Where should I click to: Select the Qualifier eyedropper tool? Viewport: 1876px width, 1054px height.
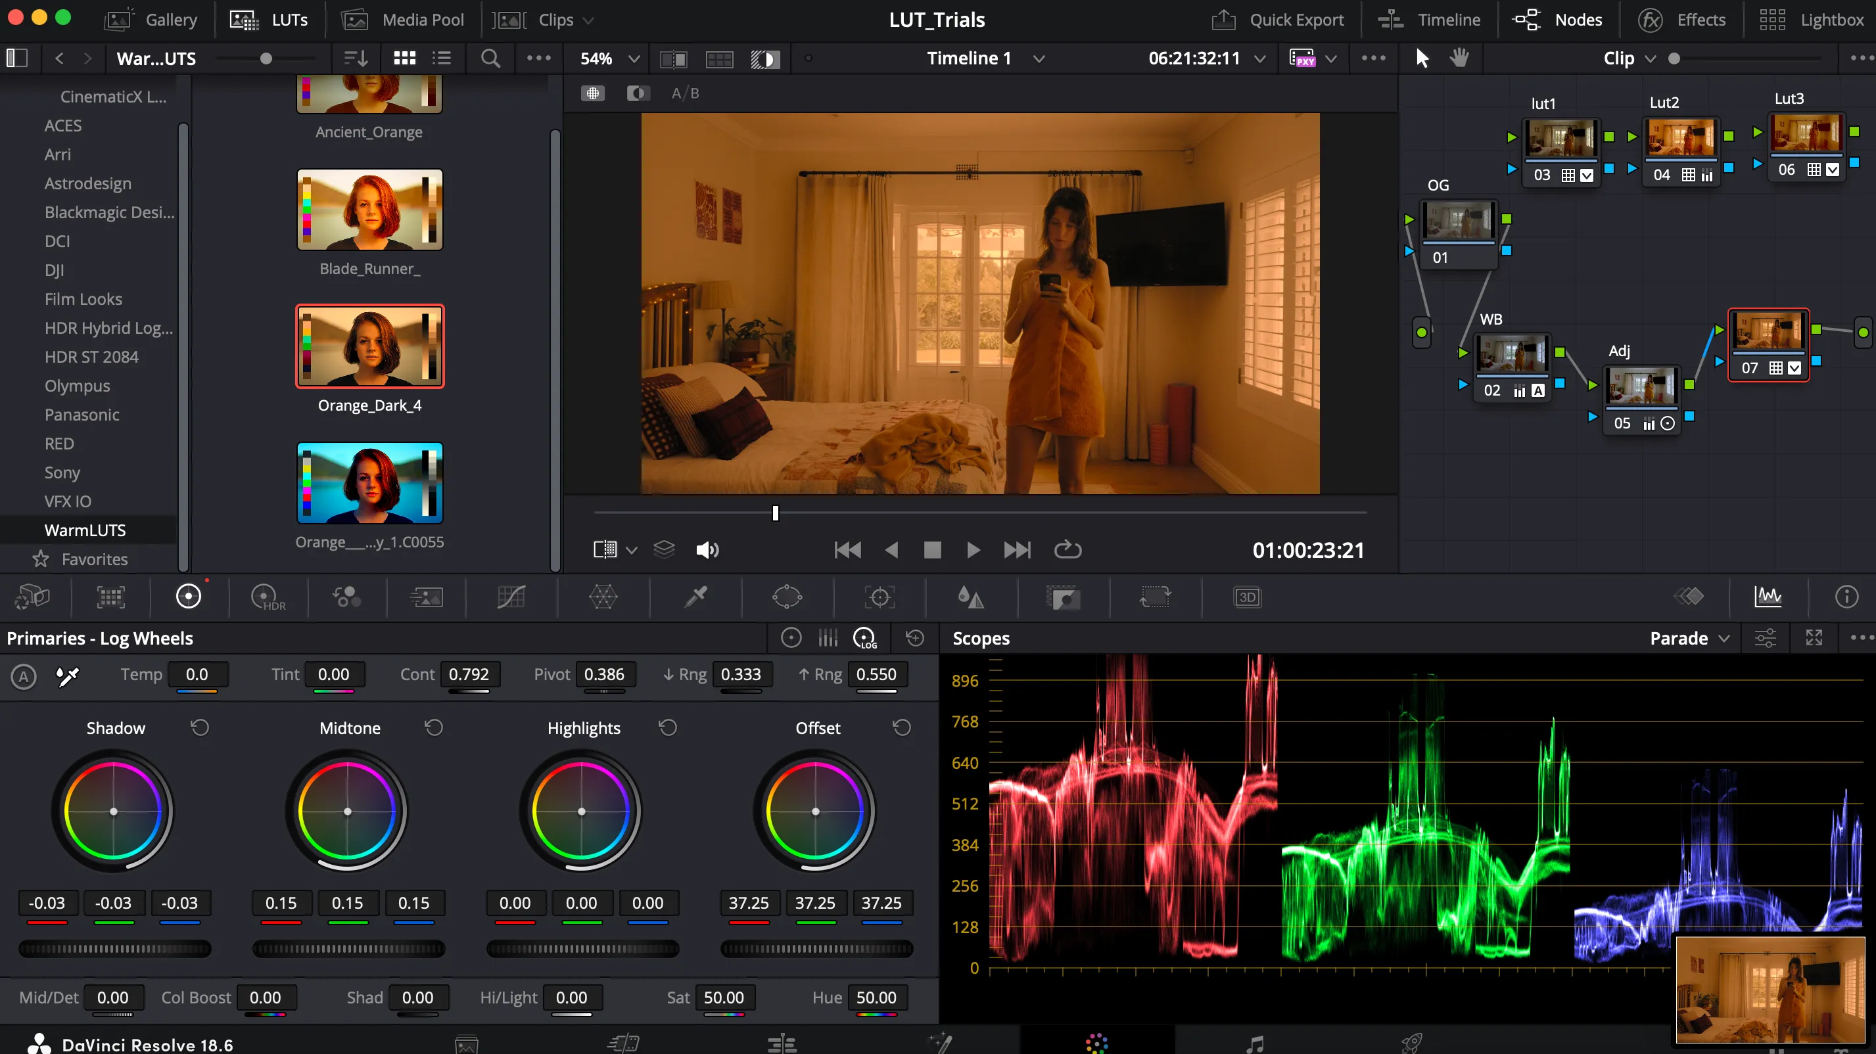[695, 597]
